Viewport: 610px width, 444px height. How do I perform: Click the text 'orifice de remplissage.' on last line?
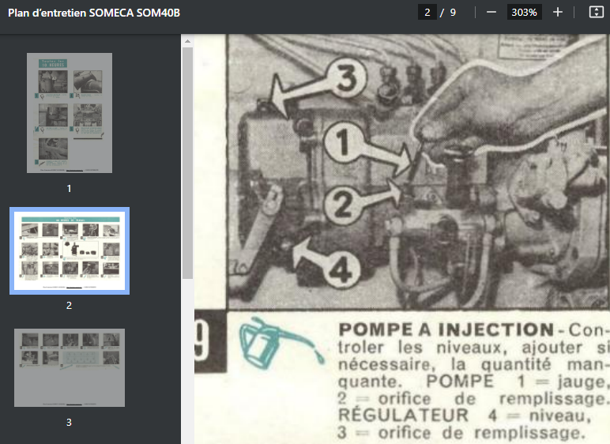[x=482, y=433]
